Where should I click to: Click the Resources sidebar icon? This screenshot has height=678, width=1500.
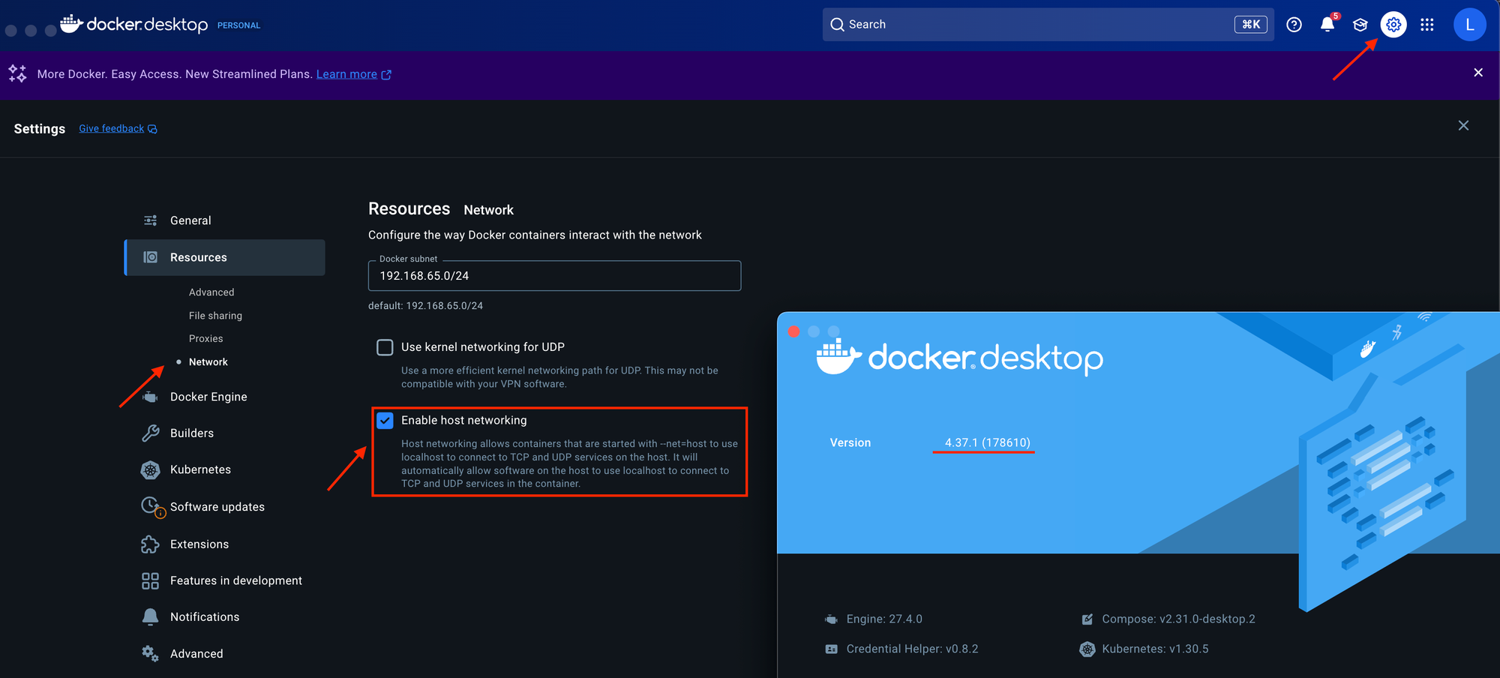151,257
